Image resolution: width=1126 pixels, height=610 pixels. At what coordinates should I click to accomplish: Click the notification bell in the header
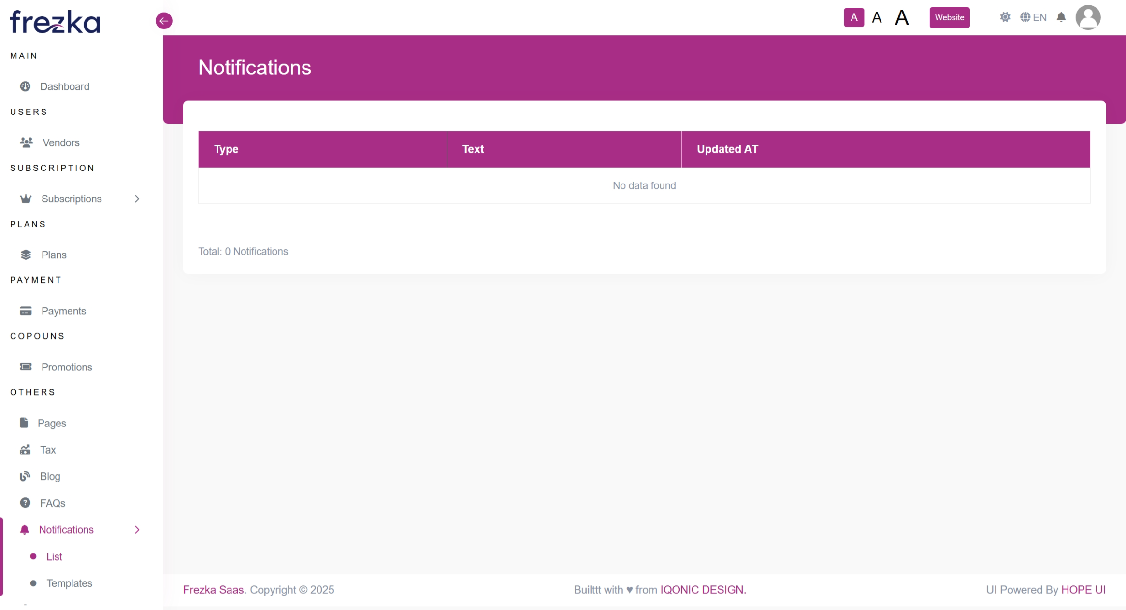(1061, 18)
